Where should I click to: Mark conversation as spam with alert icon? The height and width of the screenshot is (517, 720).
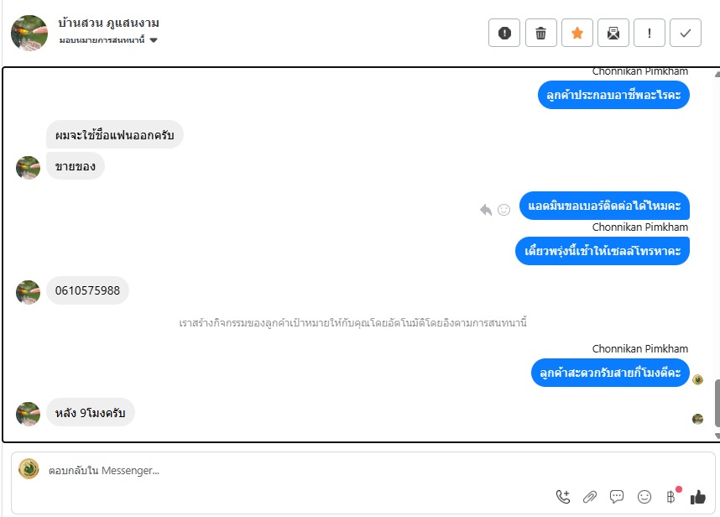click(x=504, y=33)
